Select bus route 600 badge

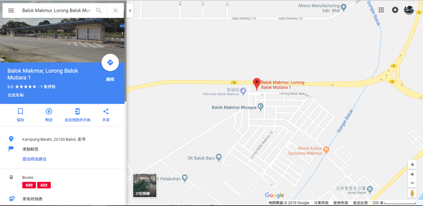tap(29, 185)
